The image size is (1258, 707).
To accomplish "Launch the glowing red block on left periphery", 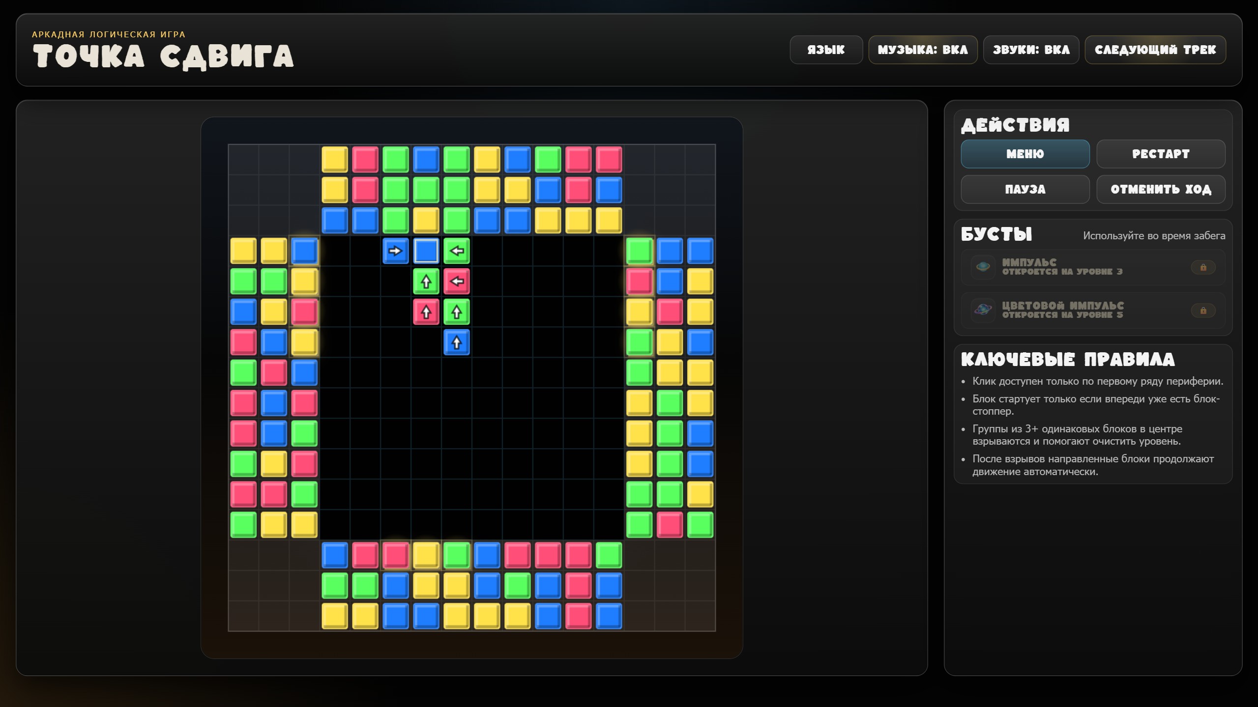I will [304, 311].
